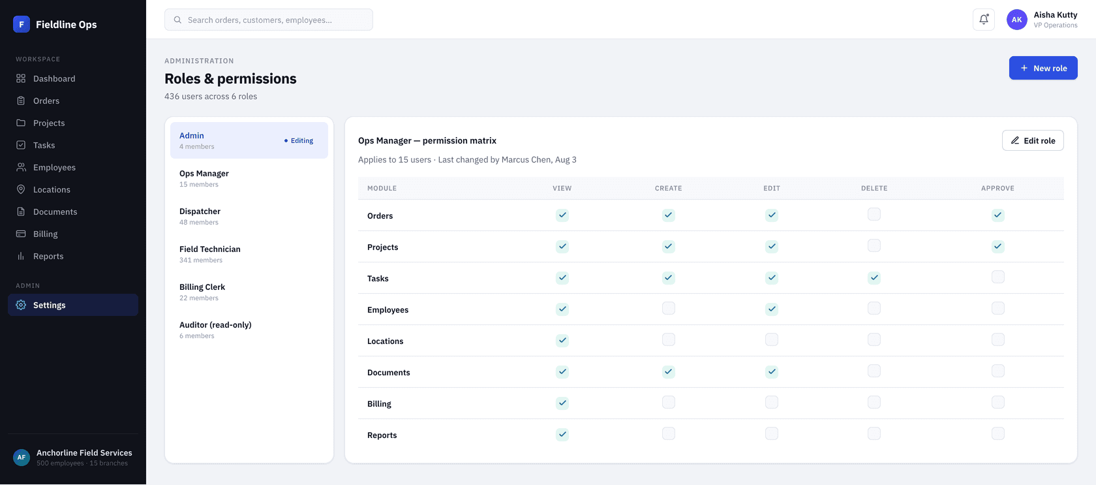
Task: Click the AK user avatar
Action: 1017,20
